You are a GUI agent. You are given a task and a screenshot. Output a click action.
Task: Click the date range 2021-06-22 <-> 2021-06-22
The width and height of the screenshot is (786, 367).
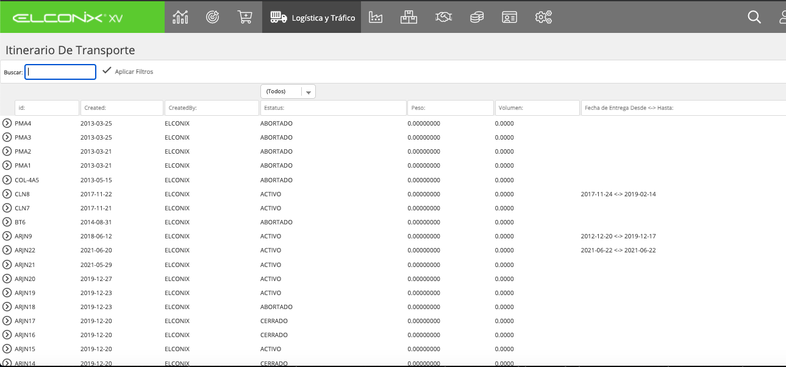[x=618, y=250]
